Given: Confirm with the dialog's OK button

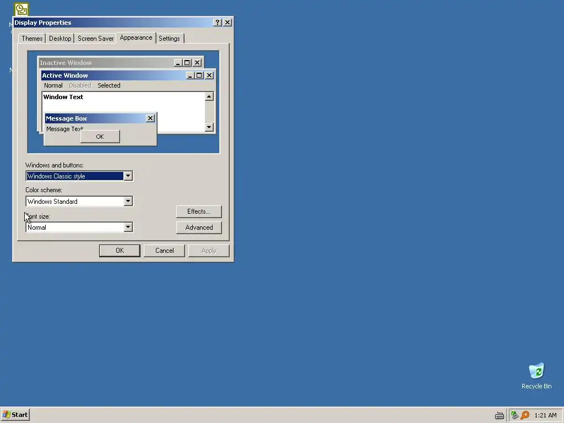Looking at the screenshot, I should click(120, 251).
